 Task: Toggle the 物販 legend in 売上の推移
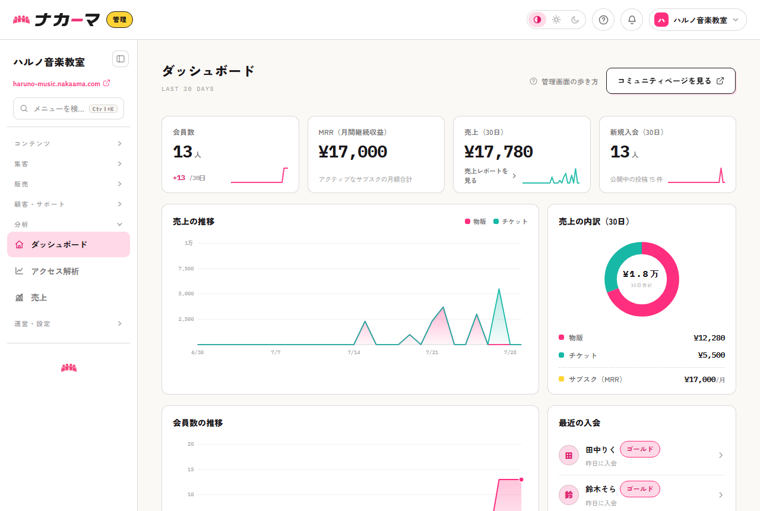(x=476, y=222)
